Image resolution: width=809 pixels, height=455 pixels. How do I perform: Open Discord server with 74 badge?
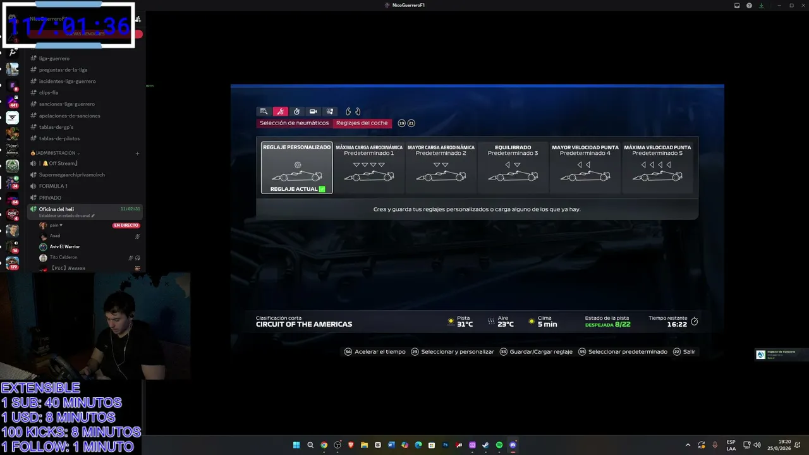pyautogui.click(x=12, y=182)
